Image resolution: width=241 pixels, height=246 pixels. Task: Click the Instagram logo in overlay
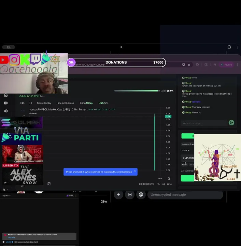[x=14, y=59]
